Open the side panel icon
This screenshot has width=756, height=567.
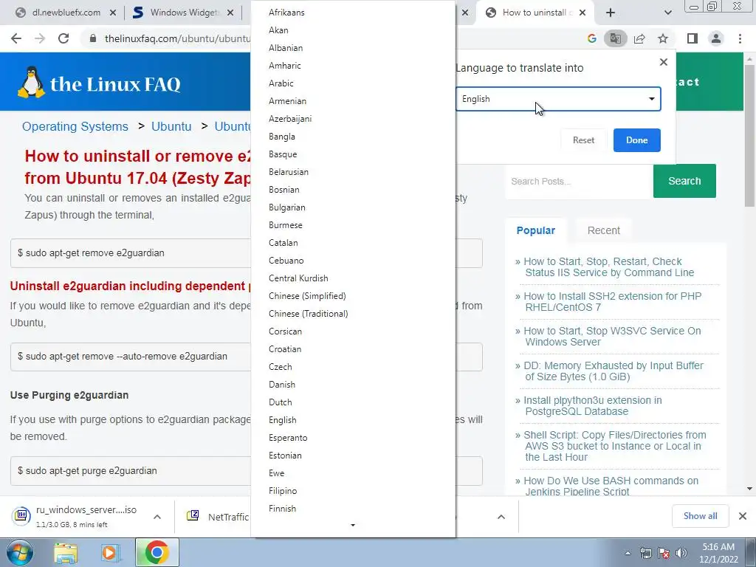pyautogui.click(x=693, y=38)
